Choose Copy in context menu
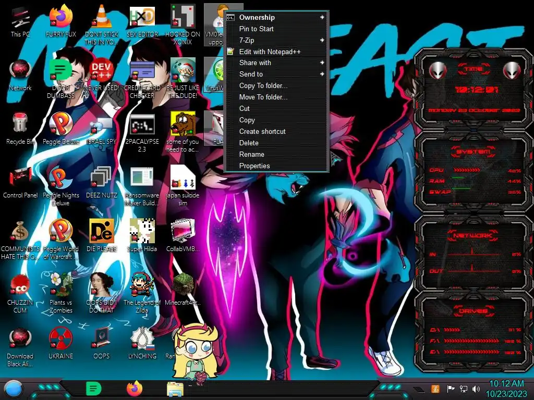534x400 pixels. click(x=276, y=120)
